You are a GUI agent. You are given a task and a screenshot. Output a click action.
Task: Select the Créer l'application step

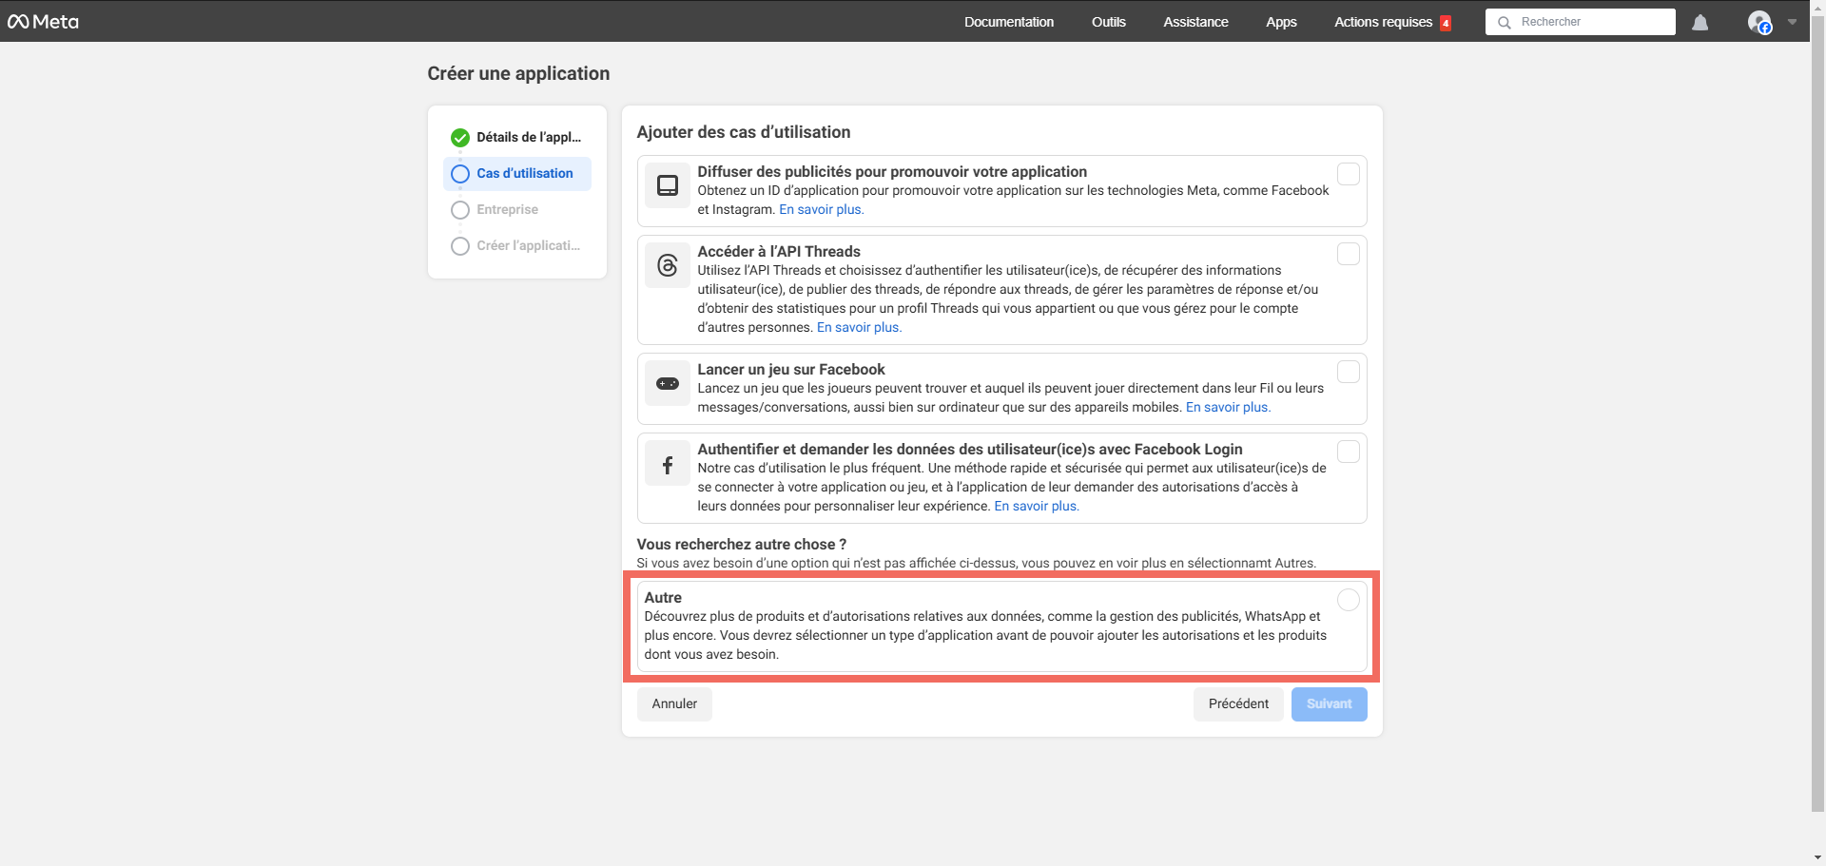point(517,245)
